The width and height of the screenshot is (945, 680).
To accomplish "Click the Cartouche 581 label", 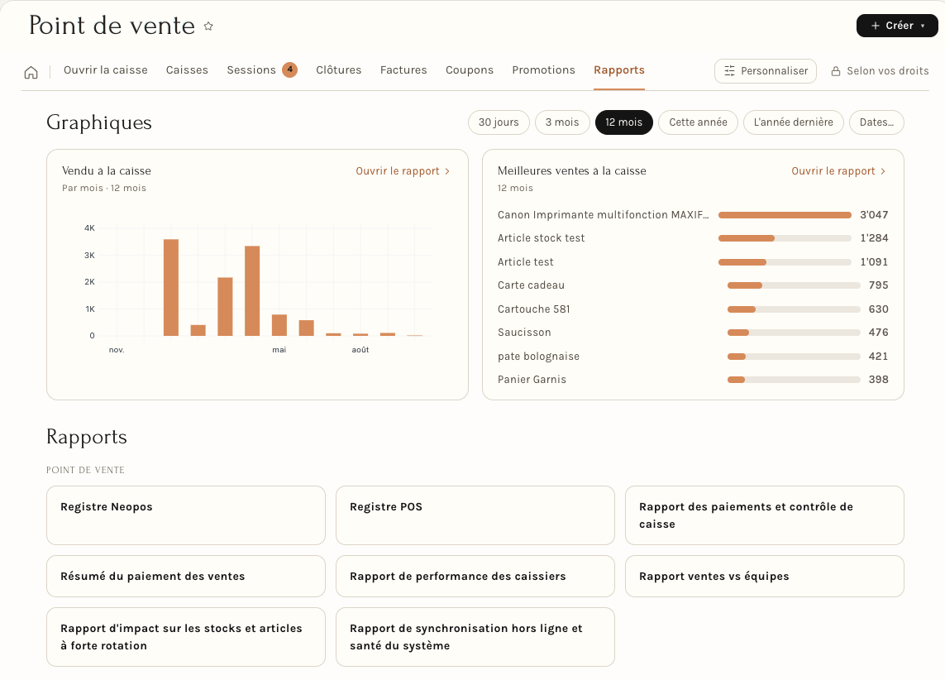I will click(x=533, y=309).
